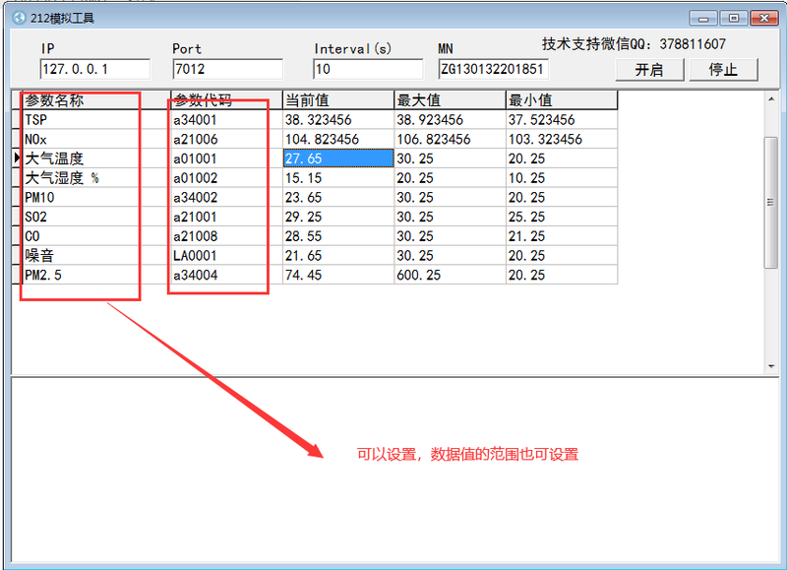This screenshot has height=570, width=787.
Task: Select current value 38.323456
Action: (x=338, y=119)
